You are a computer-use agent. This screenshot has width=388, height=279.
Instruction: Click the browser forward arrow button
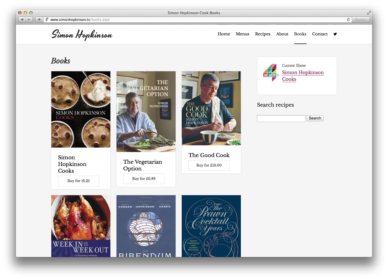29,19
